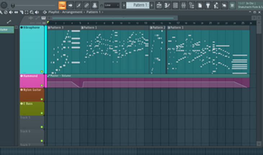Select the dashed-rectangle select tool

click(x=27, y=12)
